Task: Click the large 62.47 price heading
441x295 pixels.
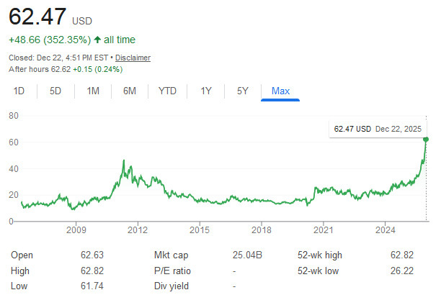Action: coord(37,16)
